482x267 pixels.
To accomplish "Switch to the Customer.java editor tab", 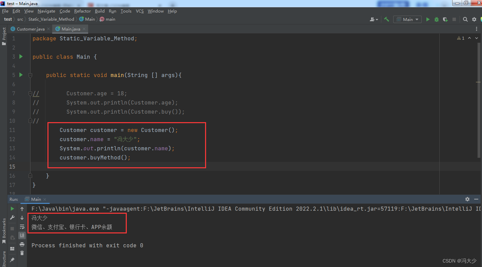I will pos(31,29).
